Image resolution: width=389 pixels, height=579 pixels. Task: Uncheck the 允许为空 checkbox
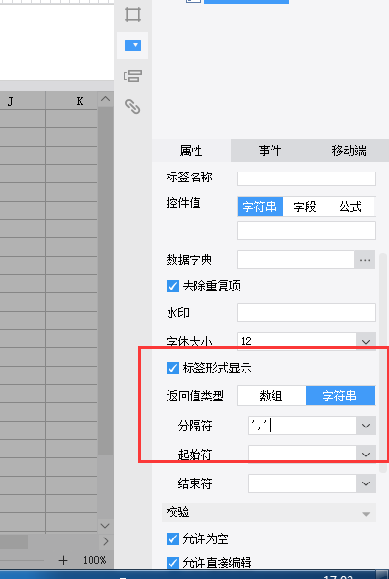coord(172,538)
